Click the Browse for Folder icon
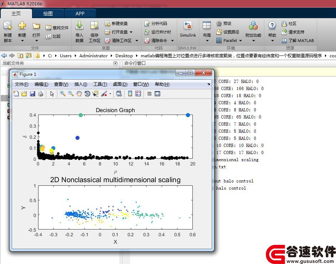336x264 pixels. coord(28,56)
